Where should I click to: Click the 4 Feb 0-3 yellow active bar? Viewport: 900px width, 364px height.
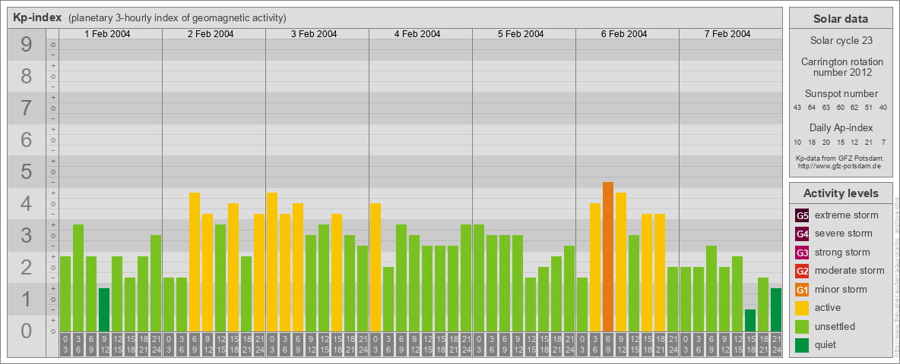pos(376,267)
